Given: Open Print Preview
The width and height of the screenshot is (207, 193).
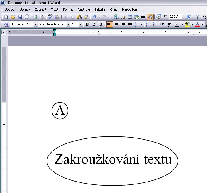Looking at the screenshot, I should 42,17.
